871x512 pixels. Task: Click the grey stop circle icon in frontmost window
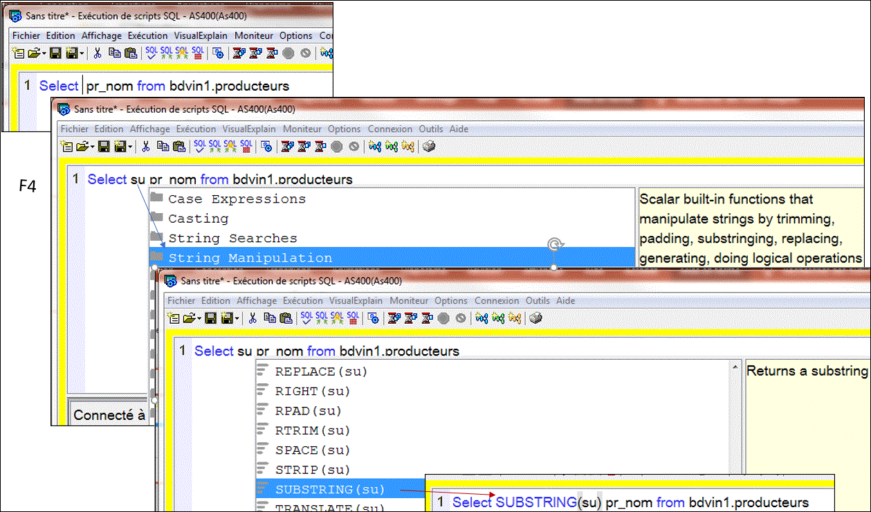click(x=443, y=318)
